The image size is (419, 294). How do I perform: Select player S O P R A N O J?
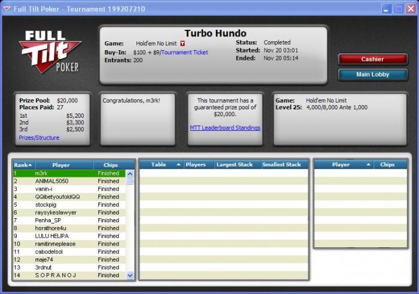[x=69, y=275]
